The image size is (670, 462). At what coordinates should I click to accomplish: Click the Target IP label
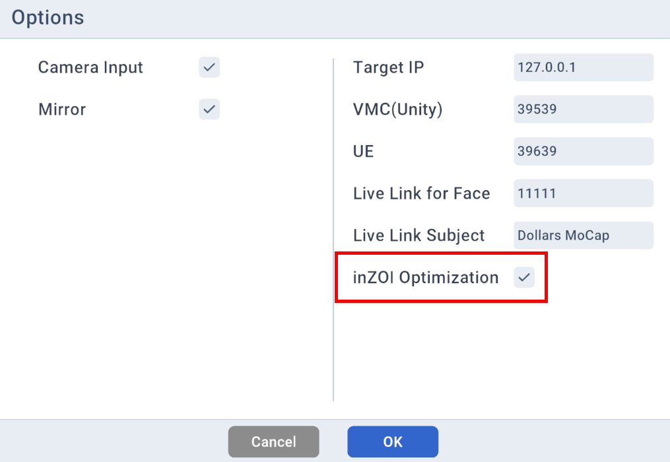(x=388, y=67)
